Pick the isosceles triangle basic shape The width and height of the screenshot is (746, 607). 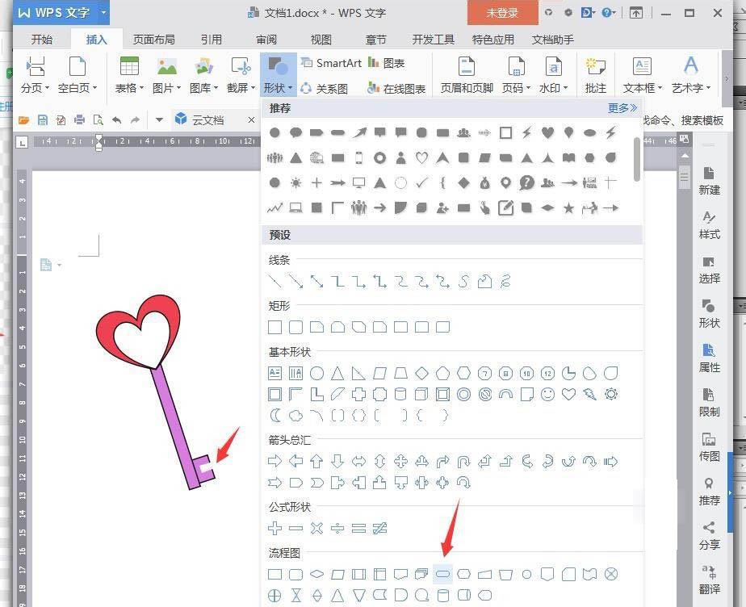tap(337, 374)
